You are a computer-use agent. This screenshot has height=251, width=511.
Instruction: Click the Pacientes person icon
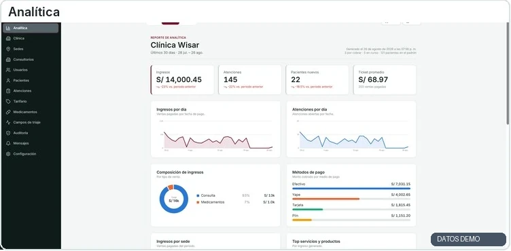click(8, 81)
